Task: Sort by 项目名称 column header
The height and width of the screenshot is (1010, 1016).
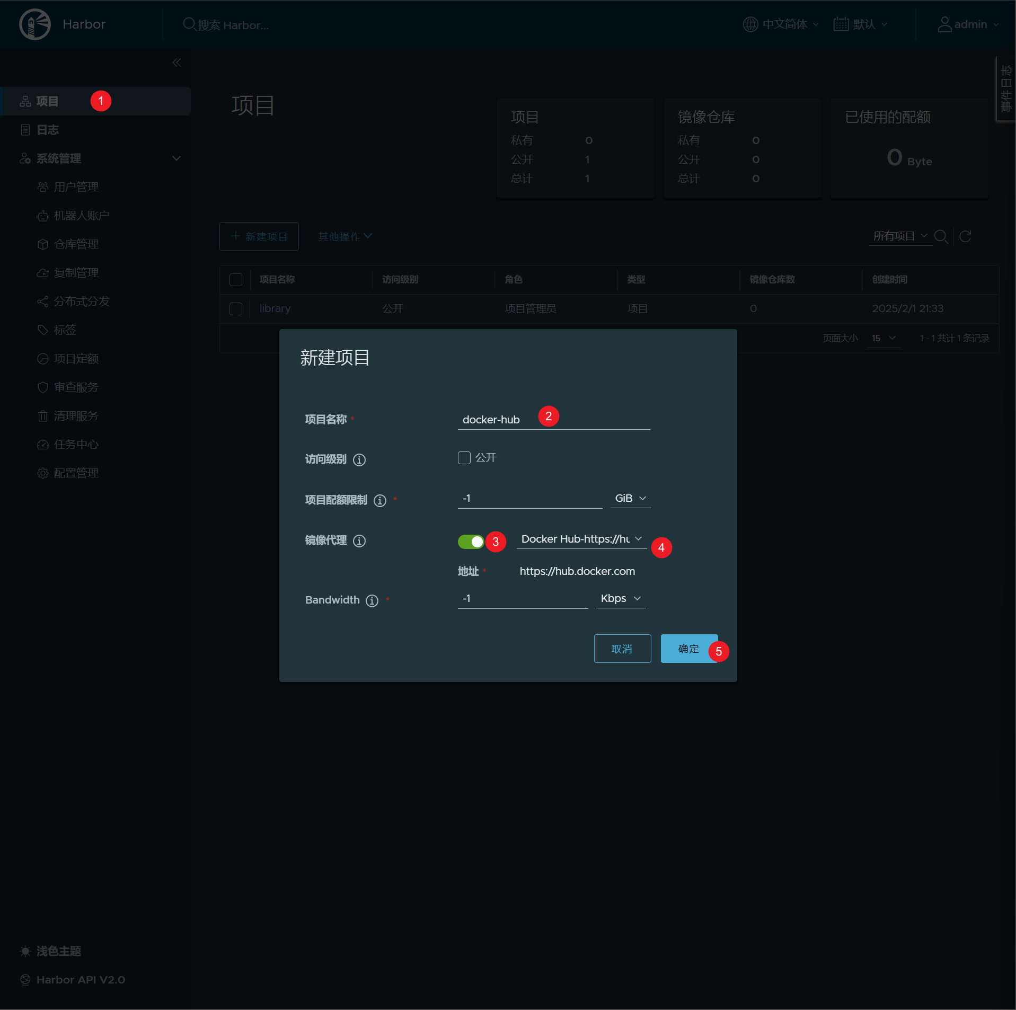Action: click(x=277, y=279)
